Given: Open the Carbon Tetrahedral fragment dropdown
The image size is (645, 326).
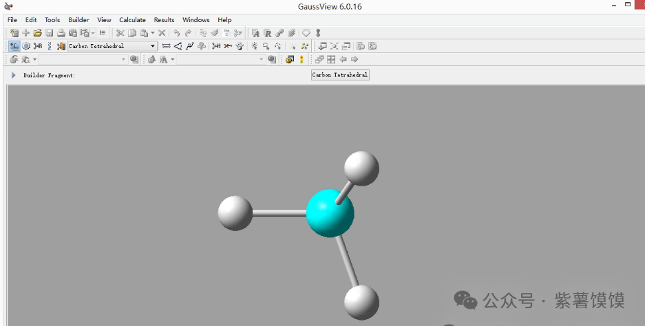Looking at the screenshot, I should pyautogui.click(x=153, y=46).
